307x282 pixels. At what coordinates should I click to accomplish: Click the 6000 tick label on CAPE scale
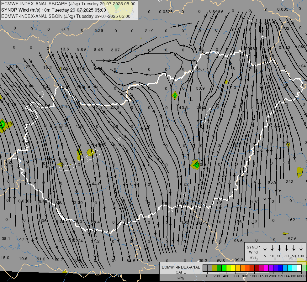point(302,276)
